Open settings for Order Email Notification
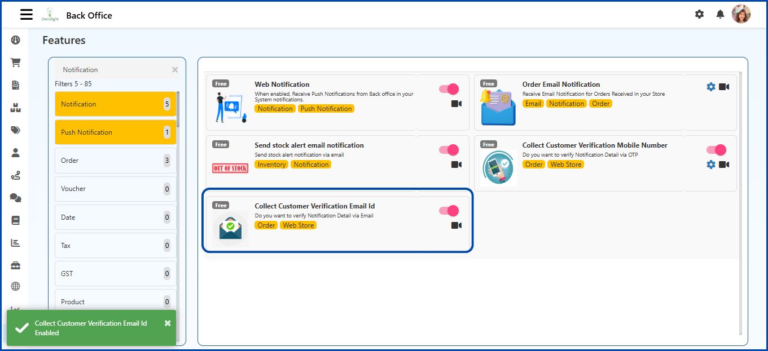 (x=711, y=87)
